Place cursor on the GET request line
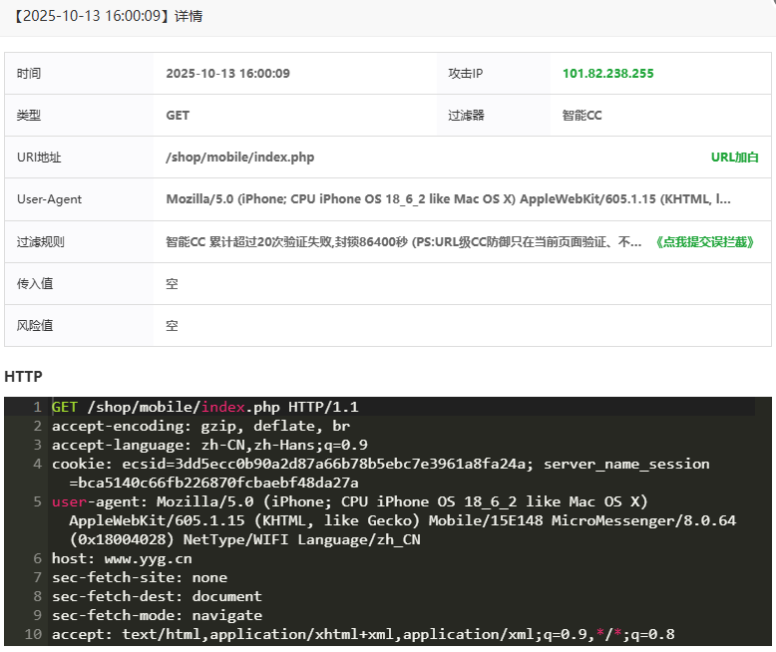776x652 pixels. (204, 407)
